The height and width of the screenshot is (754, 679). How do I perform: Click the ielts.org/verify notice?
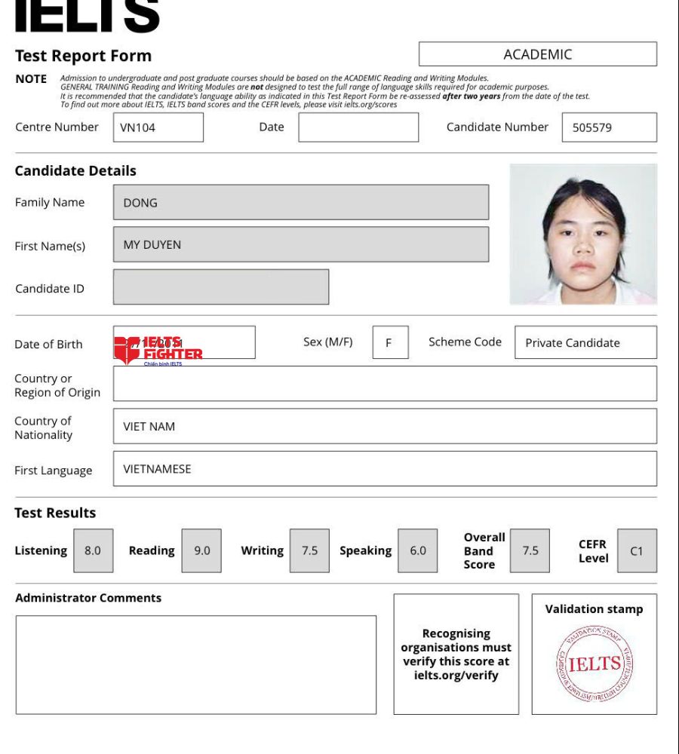pos(456,654)
